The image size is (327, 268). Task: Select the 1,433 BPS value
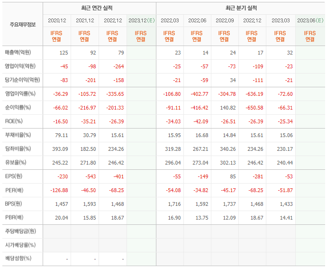[287, 204]
